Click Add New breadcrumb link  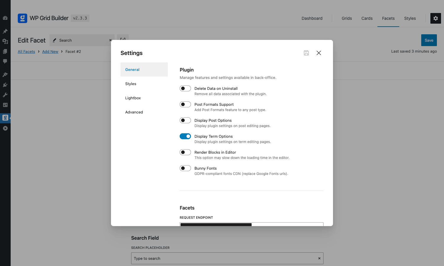[50, 51]
